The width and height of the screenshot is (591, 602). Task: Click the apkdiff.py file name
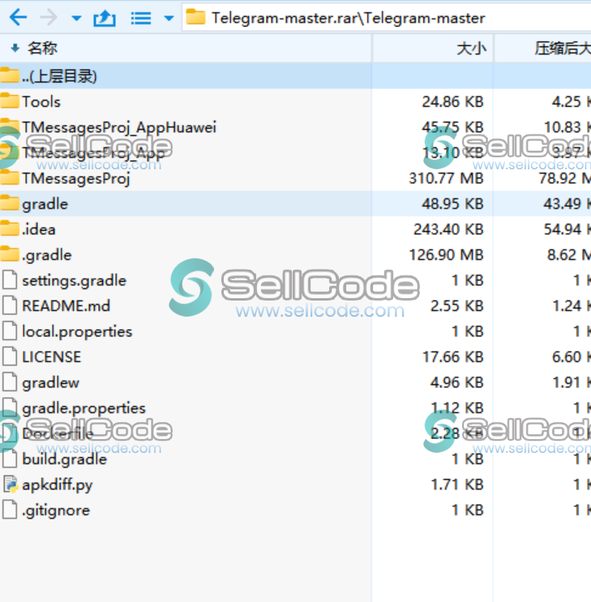[x=58, y=485]
